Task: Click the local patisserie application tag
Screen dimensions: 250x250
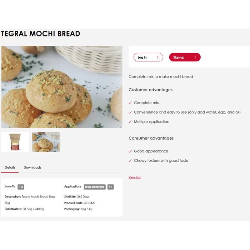Action: click(x=95, y=187)
